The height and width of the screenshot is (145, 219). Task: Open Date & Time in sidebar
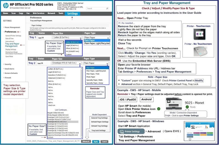[10, 38]
